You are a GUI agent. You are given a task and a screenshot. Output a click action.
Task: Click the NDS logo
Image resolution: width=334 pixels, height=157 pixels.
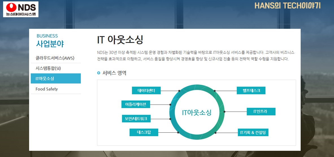[x=21, y=9]
